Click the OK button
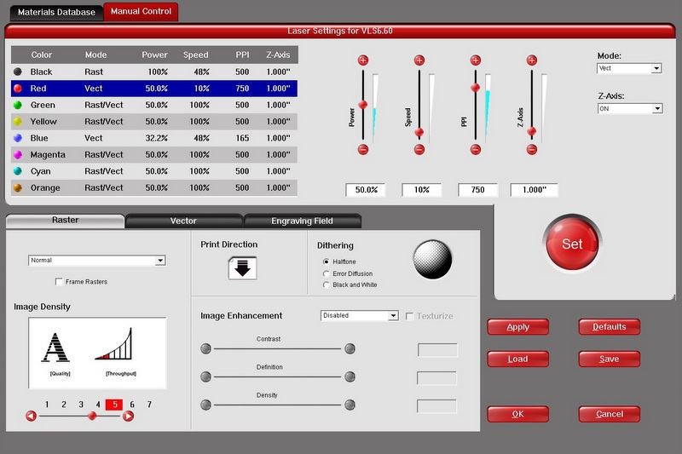The width and height of the screenshot is (682, 454). (x=517, y=414)
